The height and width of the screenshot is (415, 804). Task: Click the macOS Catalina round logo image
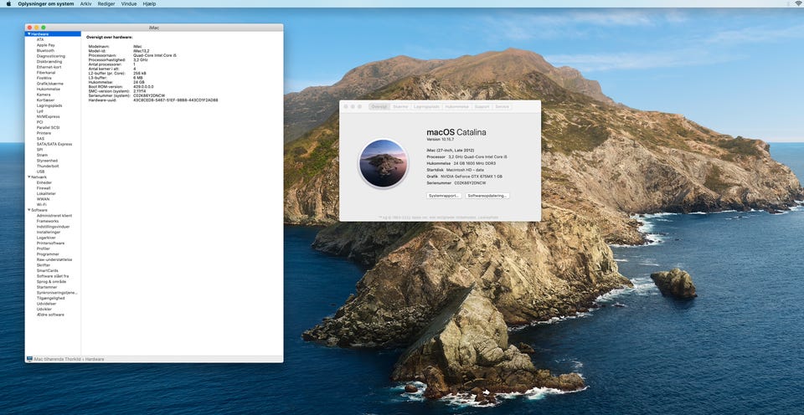click(x=383, y=163)
